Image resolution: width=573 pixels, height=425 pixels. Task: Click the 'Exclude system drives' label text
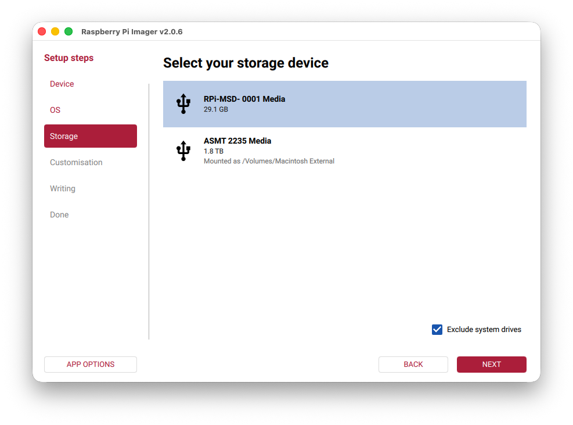tap(484, 330)
